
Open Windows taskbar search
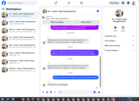tap(8, 99)
